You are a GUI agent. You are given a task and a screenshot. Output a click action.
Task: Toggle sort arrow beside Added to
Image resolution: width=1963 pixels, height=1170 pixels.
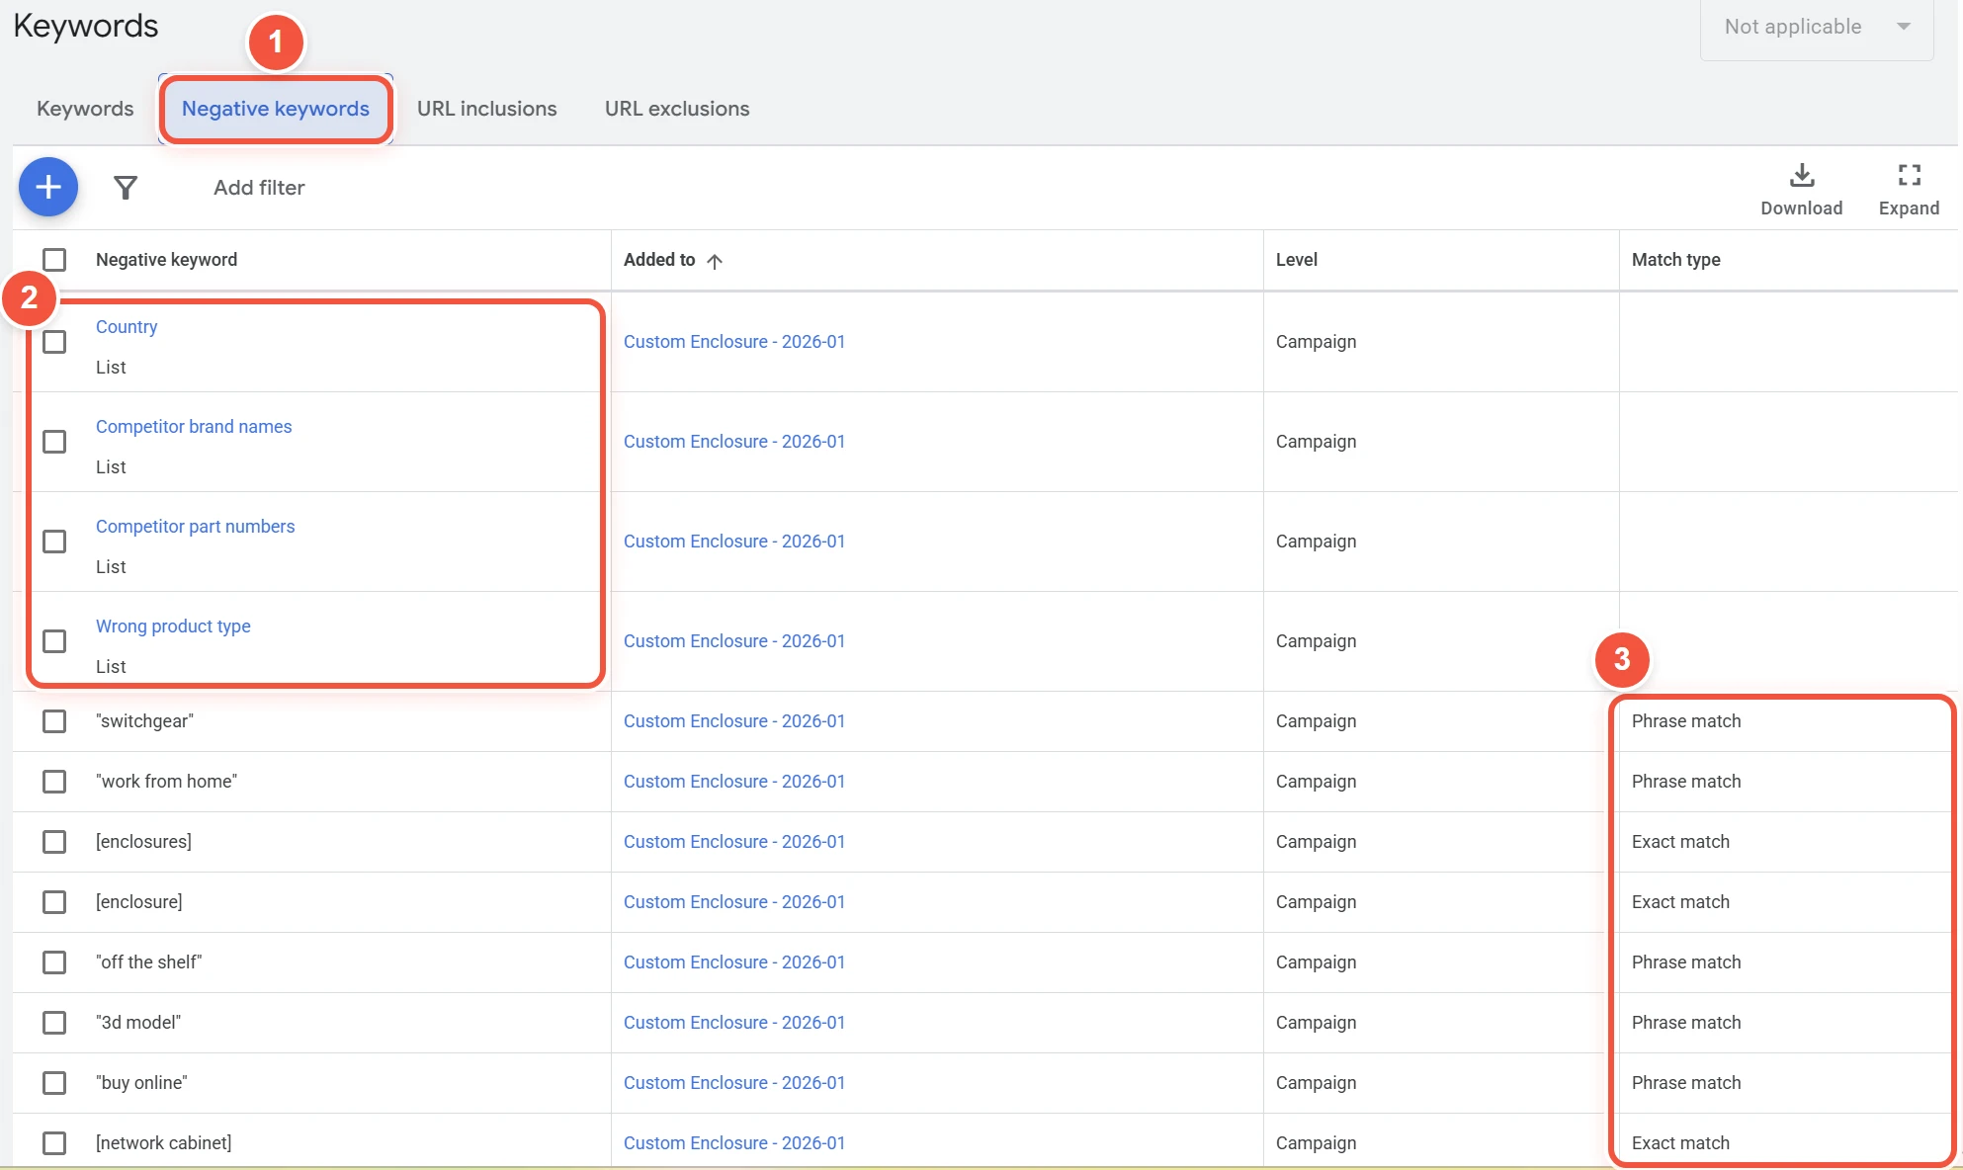[x=715, y=261]
